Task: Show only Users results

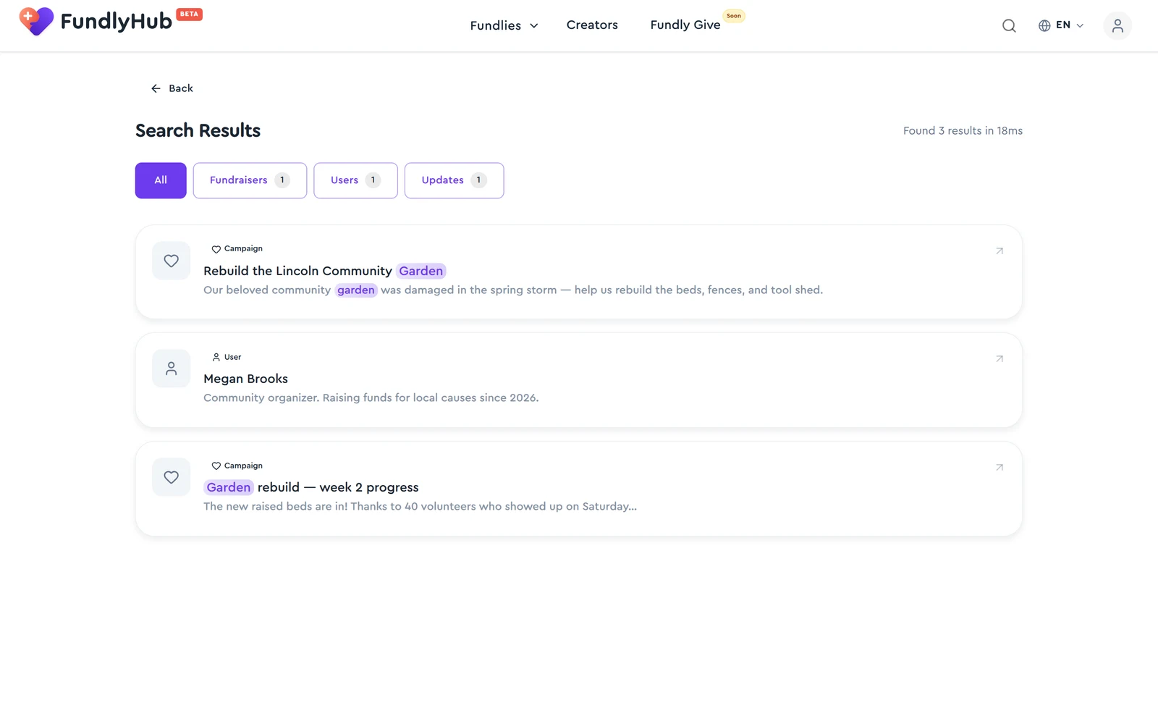Action: pos(355,180)
